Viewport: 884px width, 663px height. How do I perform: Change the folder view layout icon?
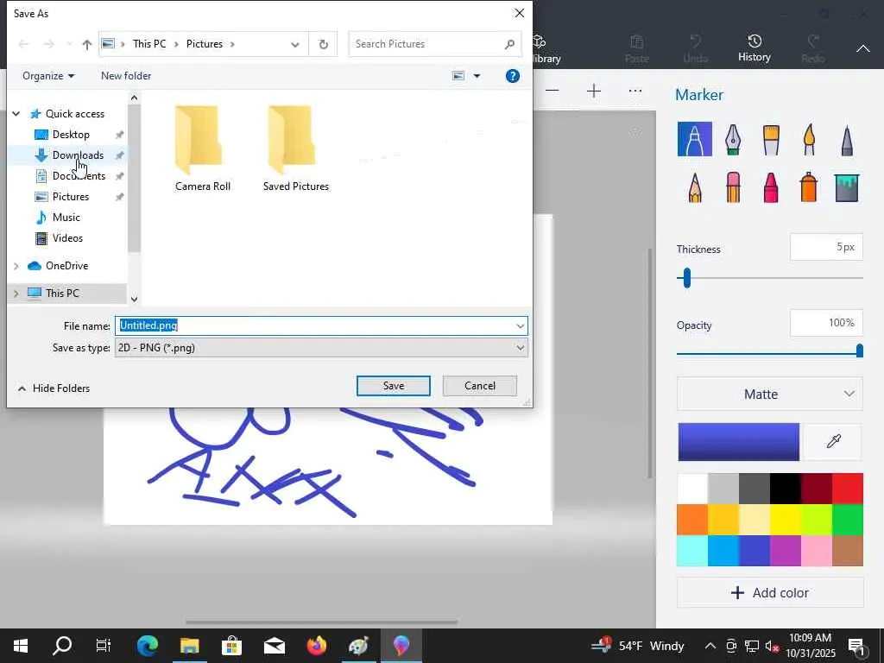tap(458, 76)
